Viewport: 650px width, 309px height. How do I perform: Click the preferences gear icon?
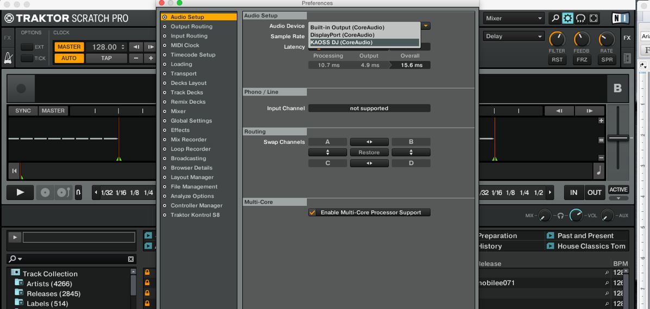(x=567, y=18)
